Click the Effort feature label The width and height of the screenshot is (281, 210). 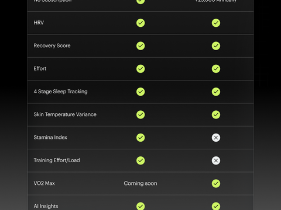tap(40, 69)
